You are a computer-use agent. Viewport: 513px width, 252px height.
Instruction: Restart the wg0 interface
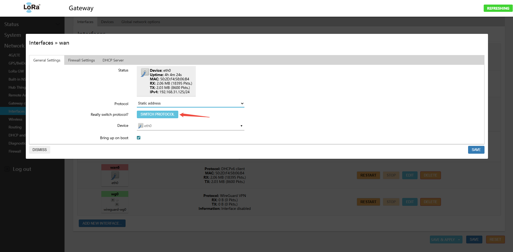368,202
